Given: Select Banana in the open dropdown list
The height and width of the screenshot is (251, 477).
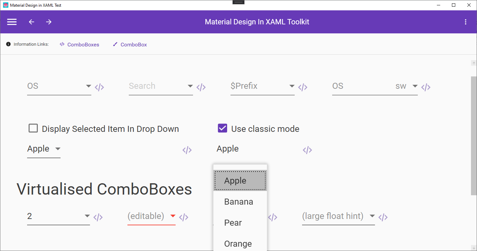Looking at the screenshot, I should point(238,202).
